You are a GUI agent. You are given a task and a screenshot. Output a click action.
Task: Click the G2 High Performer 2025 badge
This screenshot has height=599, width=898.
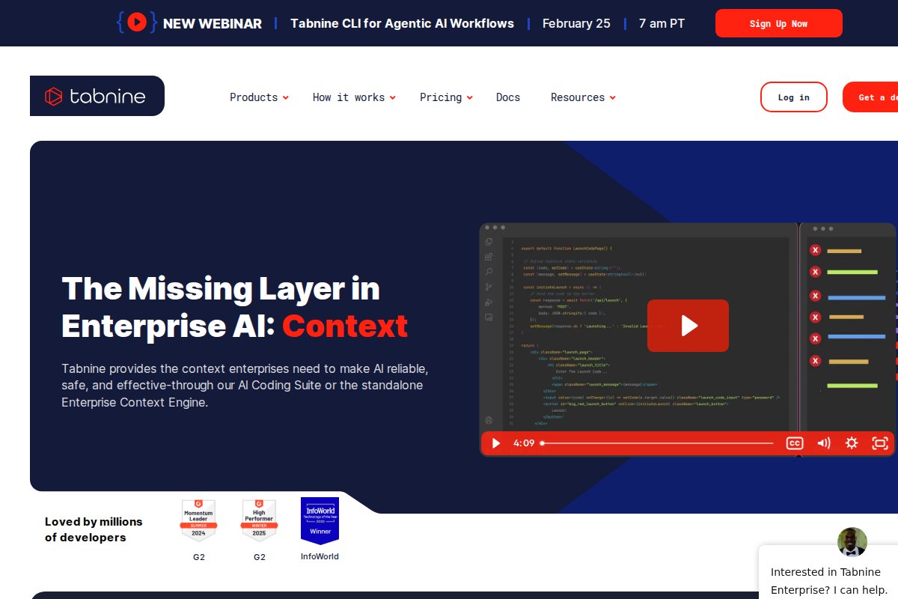click(259, 520)
